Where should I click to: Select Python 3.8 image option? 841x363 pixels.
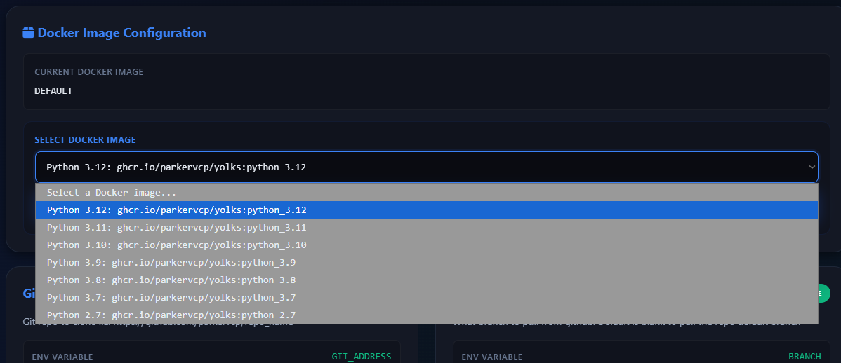pyautogui.click(x=426, y=280)
